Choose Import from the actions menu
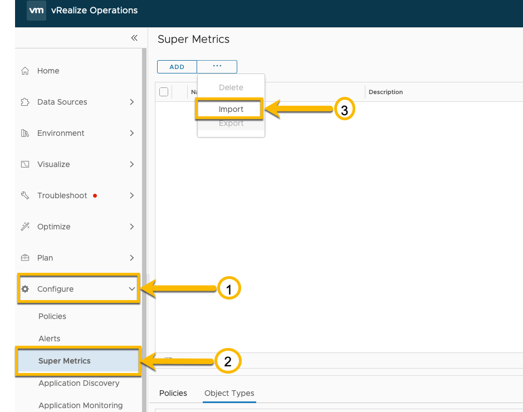The width and height of the screenshot is (523, 412). [x=231, y=110]
